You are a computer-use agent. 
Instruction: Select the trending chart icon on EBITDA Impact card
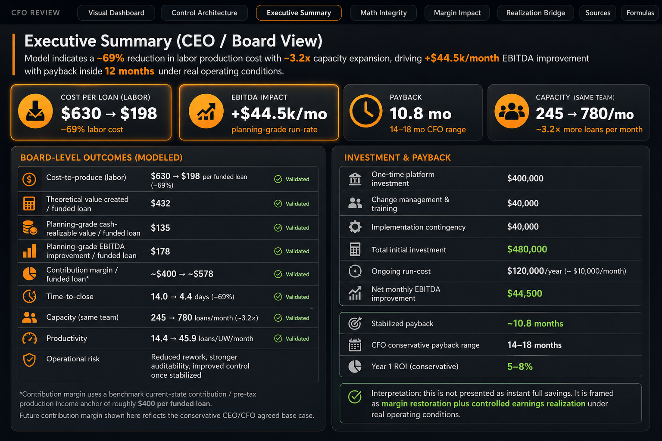point(206,111)
